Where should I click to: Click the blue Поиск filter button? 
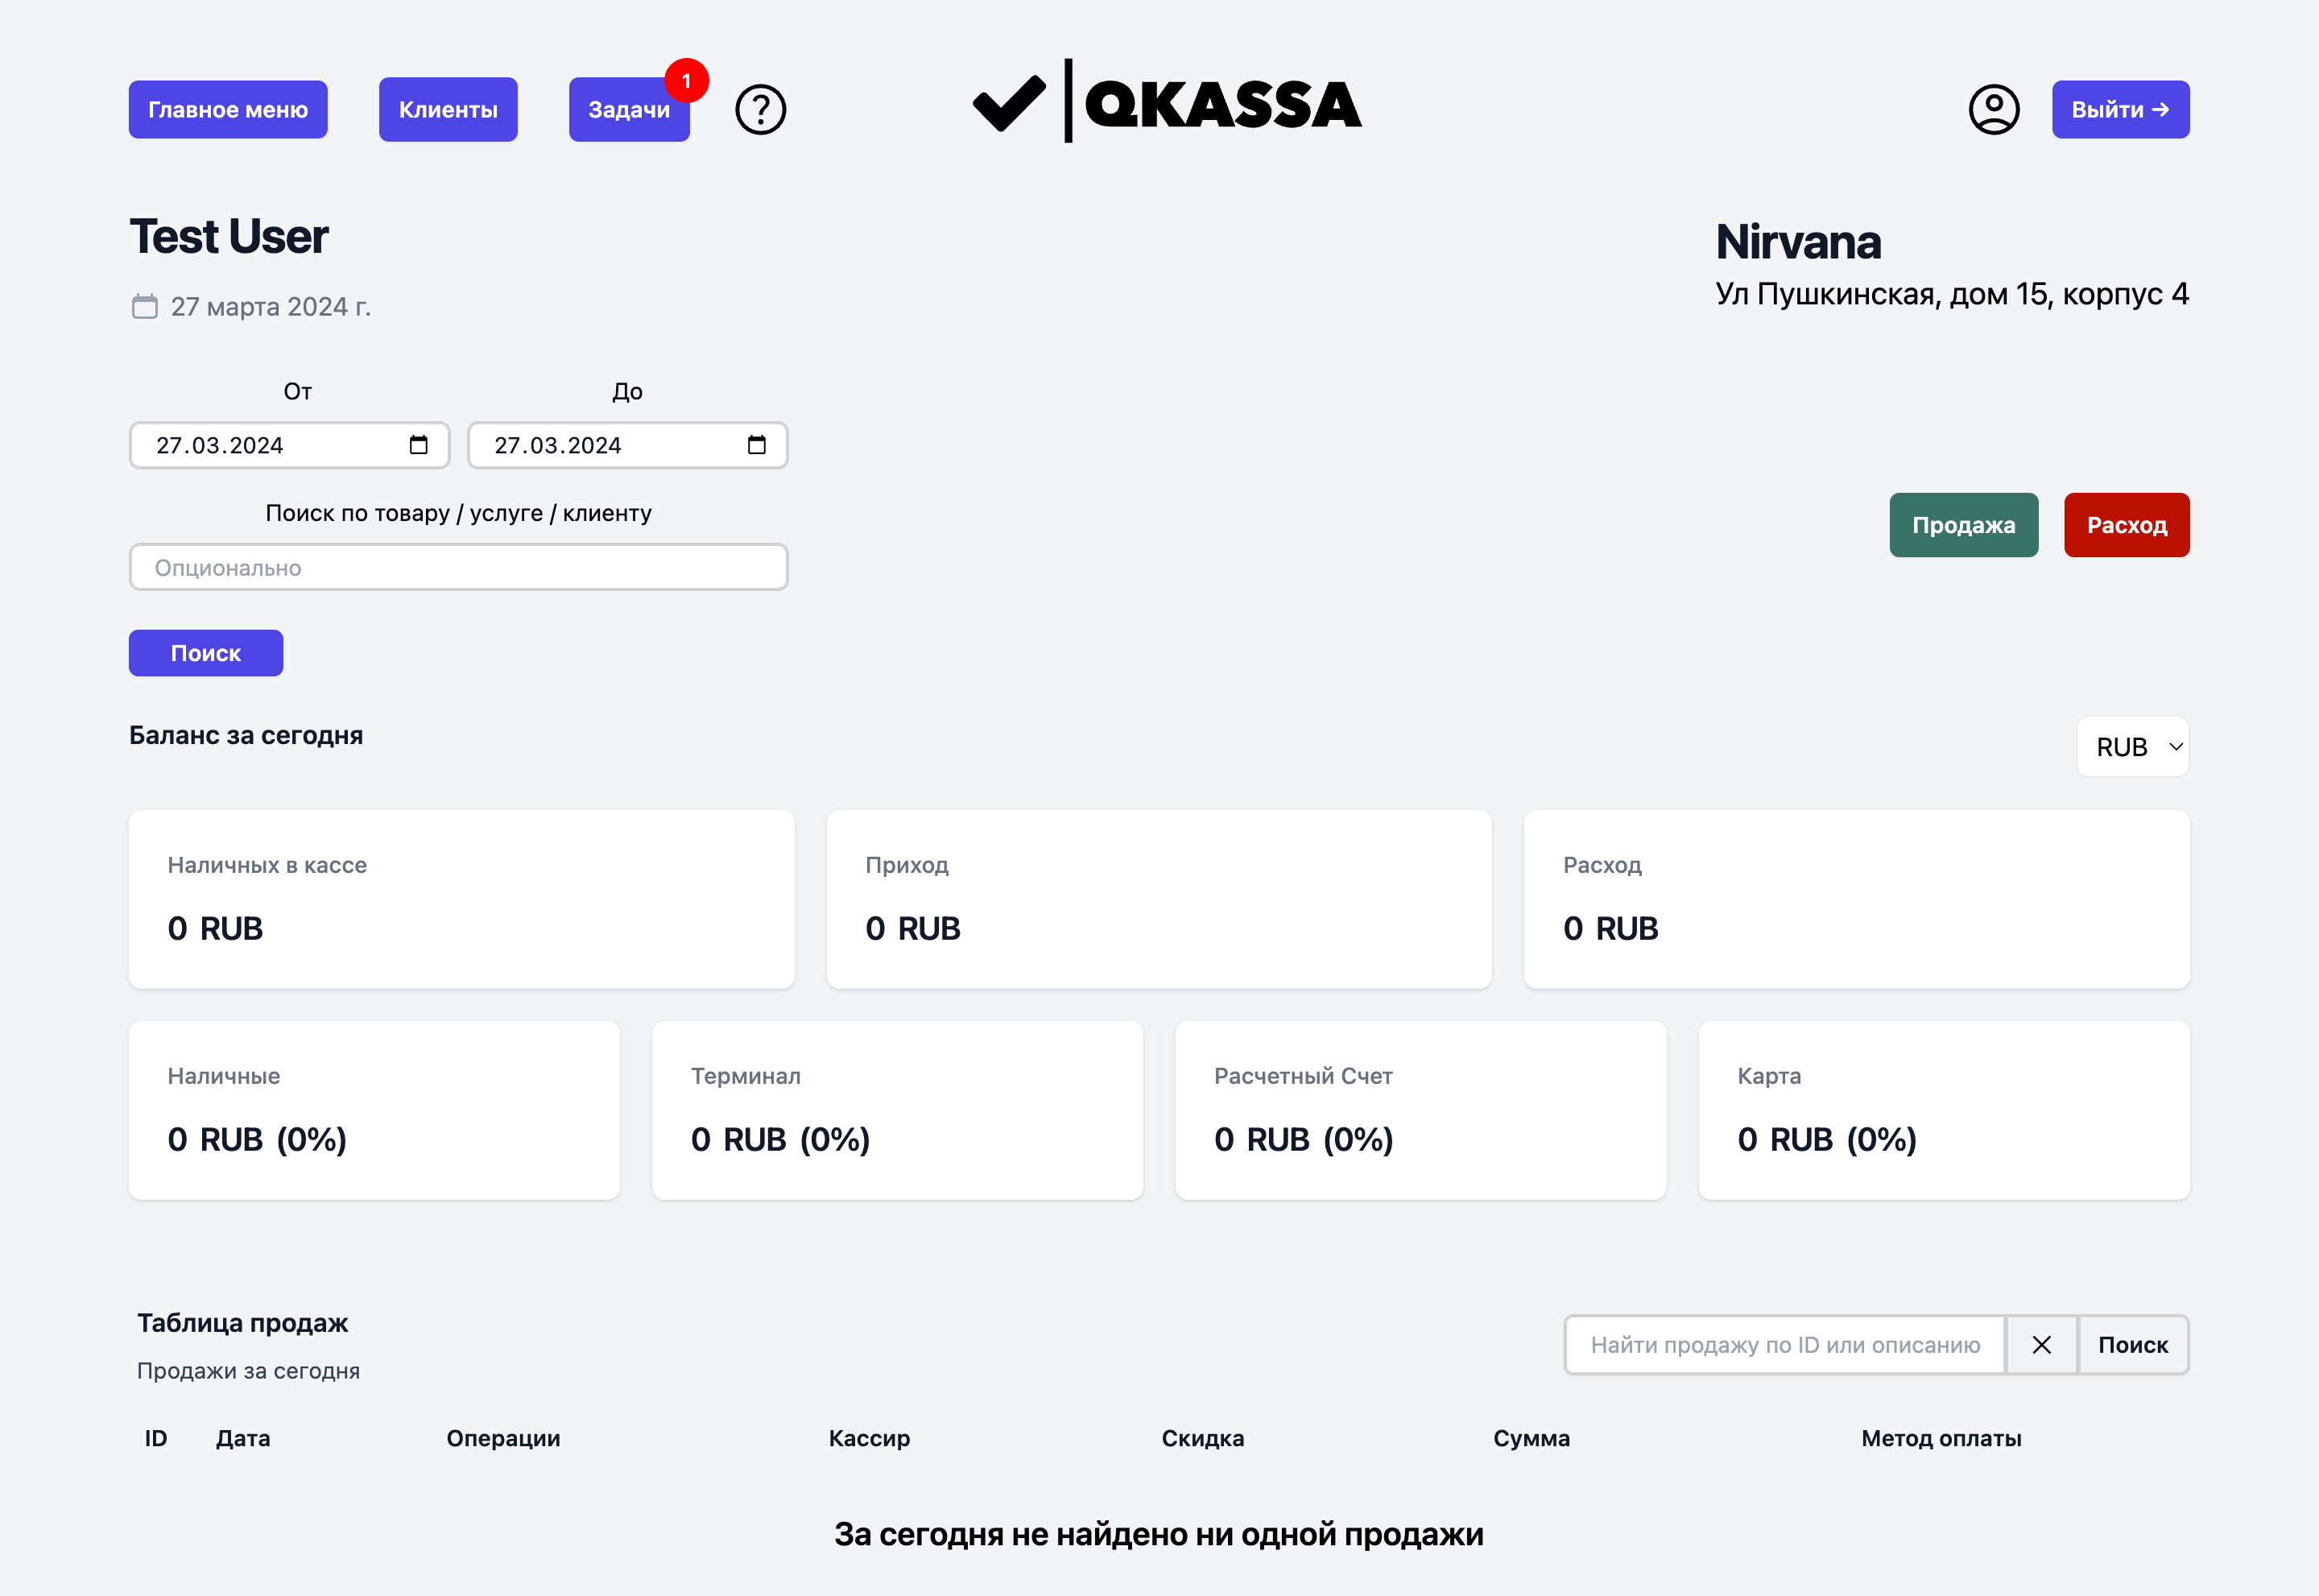[x=206, y=653]
